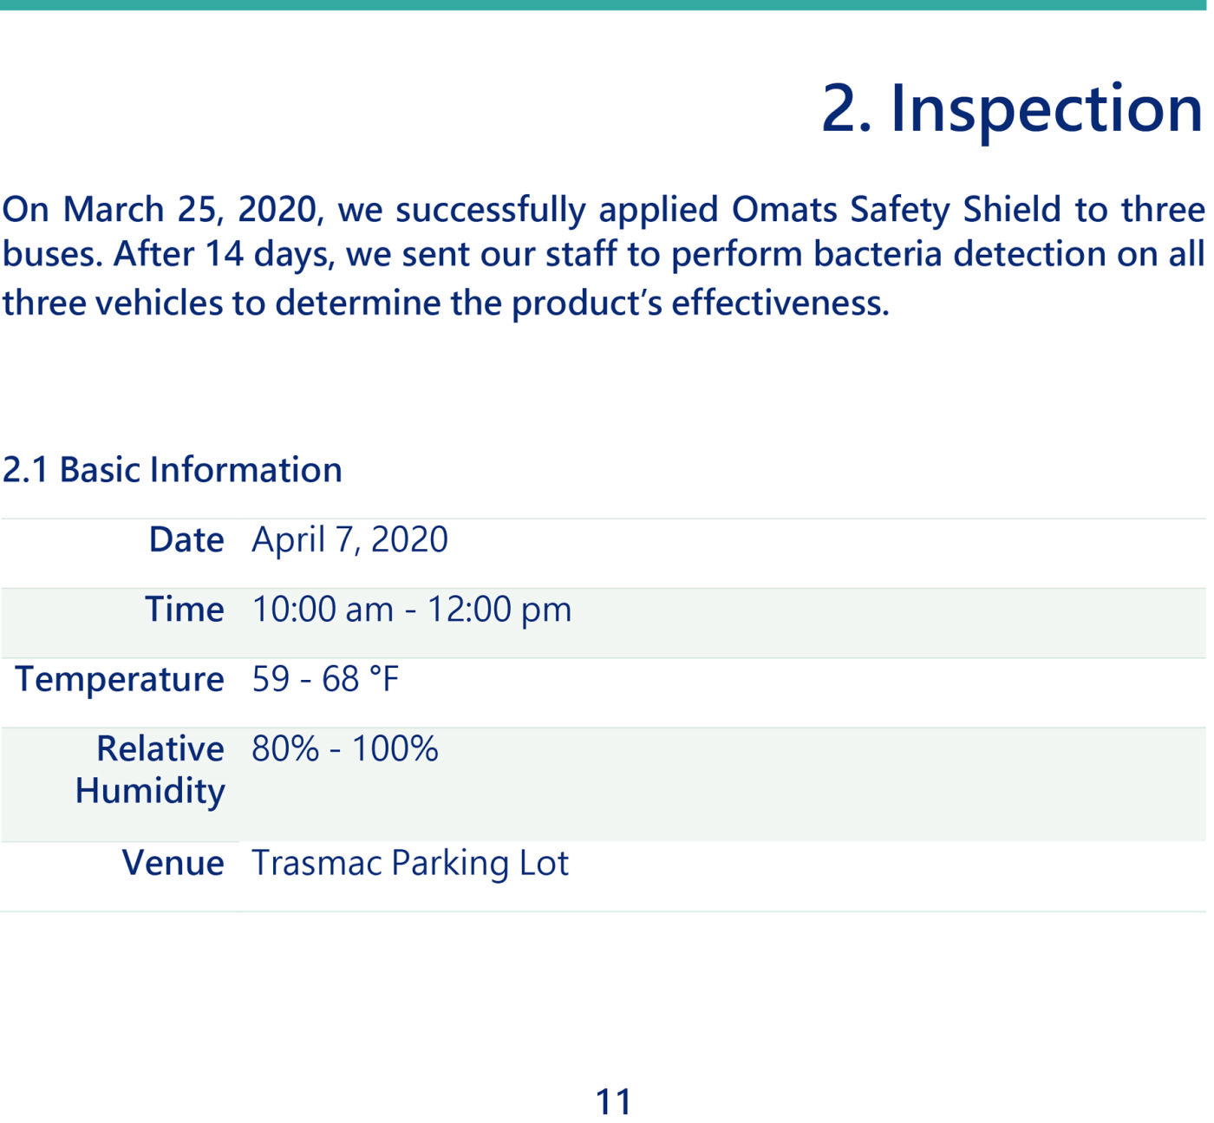Click the "Date" row label

pos(186,540)
